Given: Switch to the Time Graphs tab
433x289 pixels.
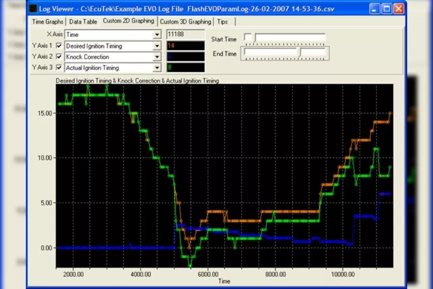Looking at the screenshot, I should pos(47,21).
